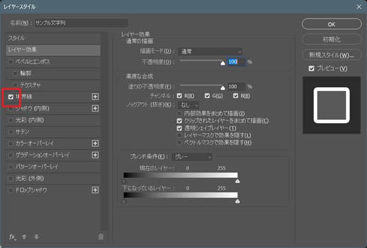
Task: Open the fx menu at bottom left
Action: point(13,237)
